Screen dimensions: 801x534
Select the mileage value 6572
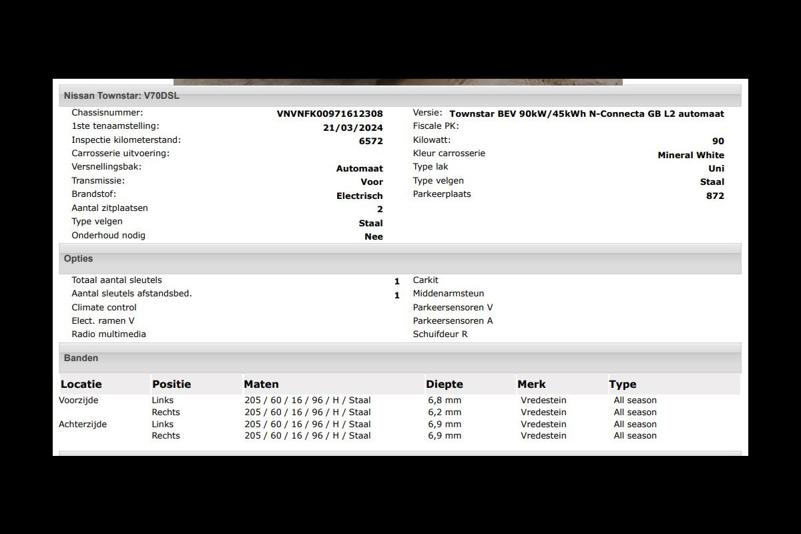pyautogui.click(x=370, y=142)
